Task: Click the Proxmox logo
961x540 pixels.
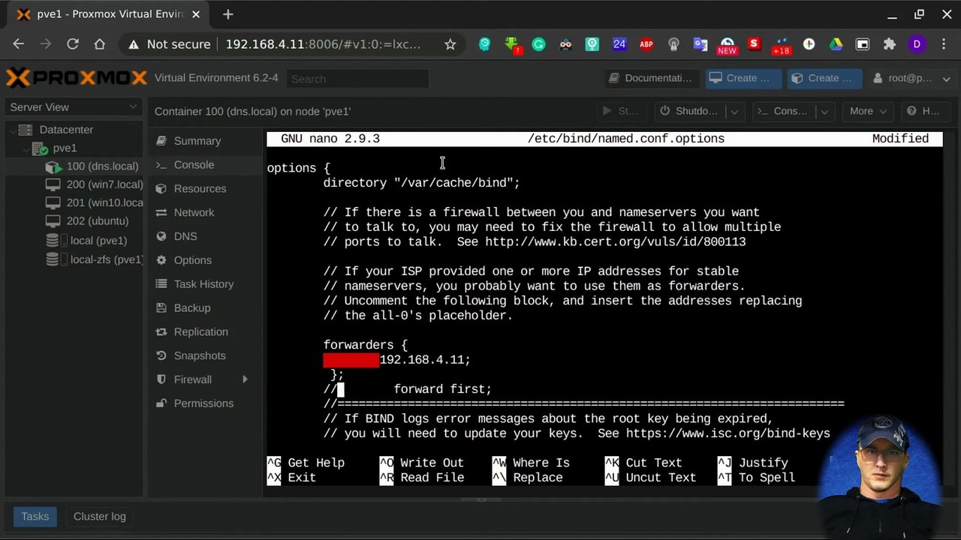Action: point(77,78)
